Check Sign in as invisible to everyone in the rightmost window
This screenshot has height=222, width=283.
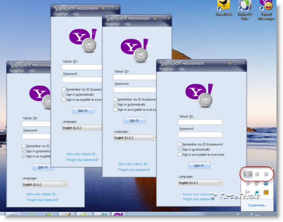tap(180, 154)
